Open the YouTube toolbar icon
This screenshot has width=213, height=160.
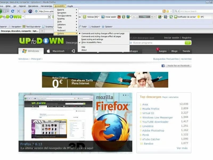tap(119, 17)
